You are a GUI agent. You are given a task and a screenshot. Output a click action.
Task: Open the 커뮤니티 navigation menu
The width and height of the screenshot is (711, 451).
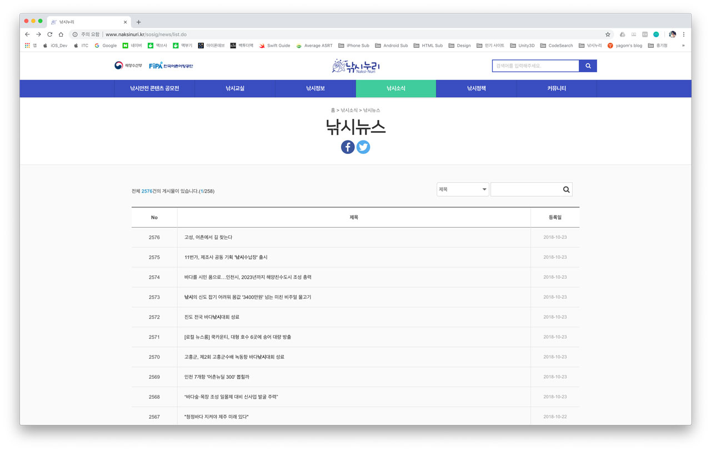(x=556, y=88)
